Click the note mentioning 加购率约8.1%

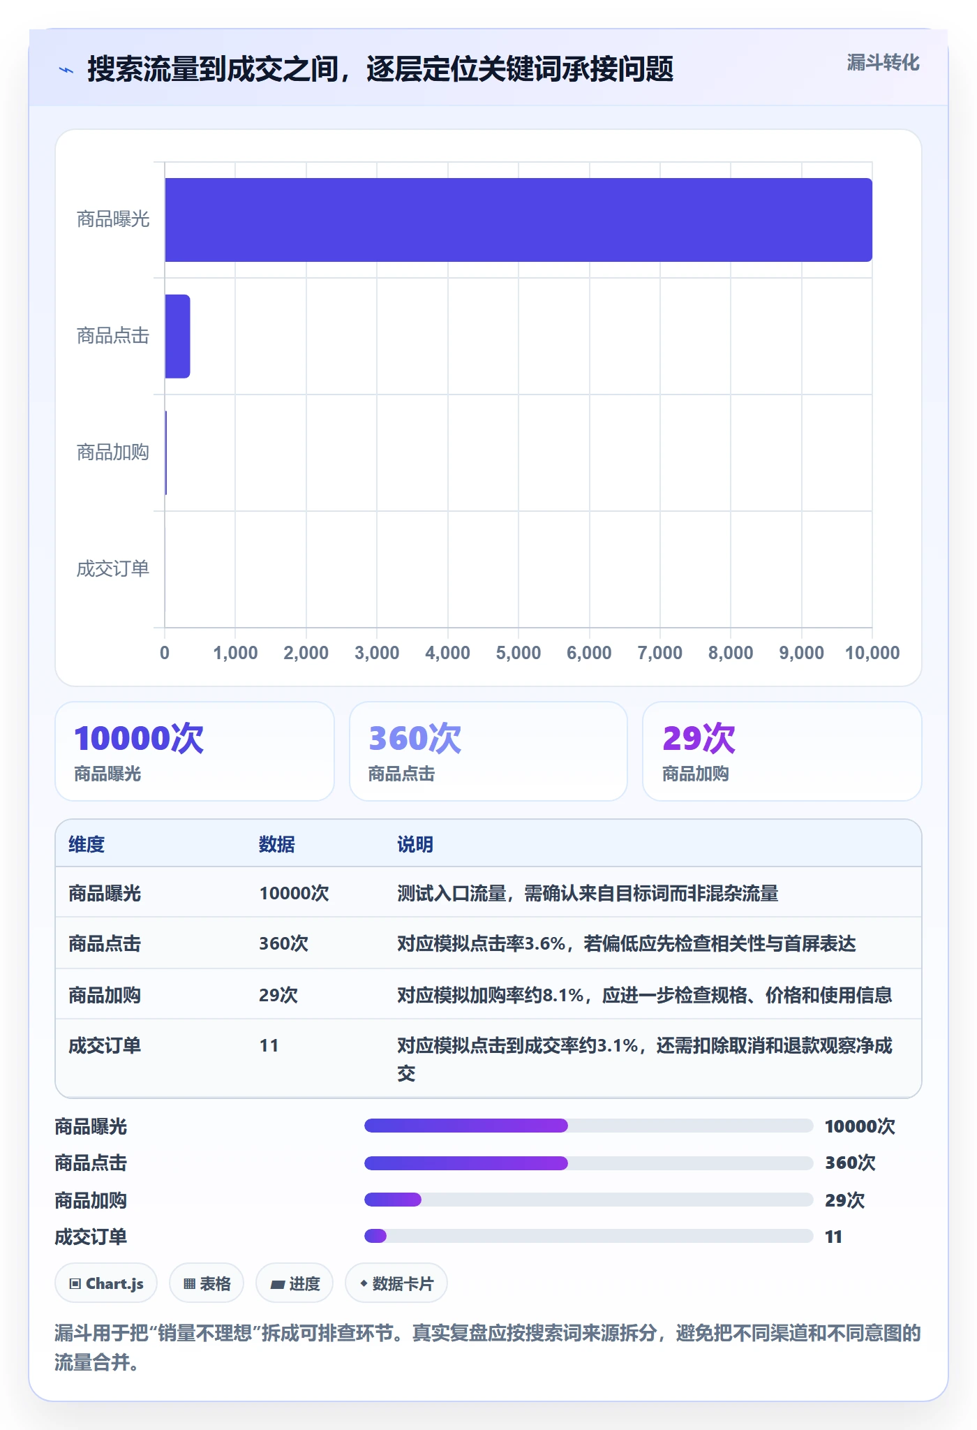coord(645,995)
